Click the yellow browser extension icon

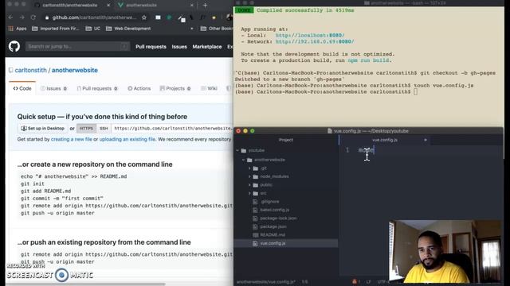pyautogui.click(x=214, y=17)
